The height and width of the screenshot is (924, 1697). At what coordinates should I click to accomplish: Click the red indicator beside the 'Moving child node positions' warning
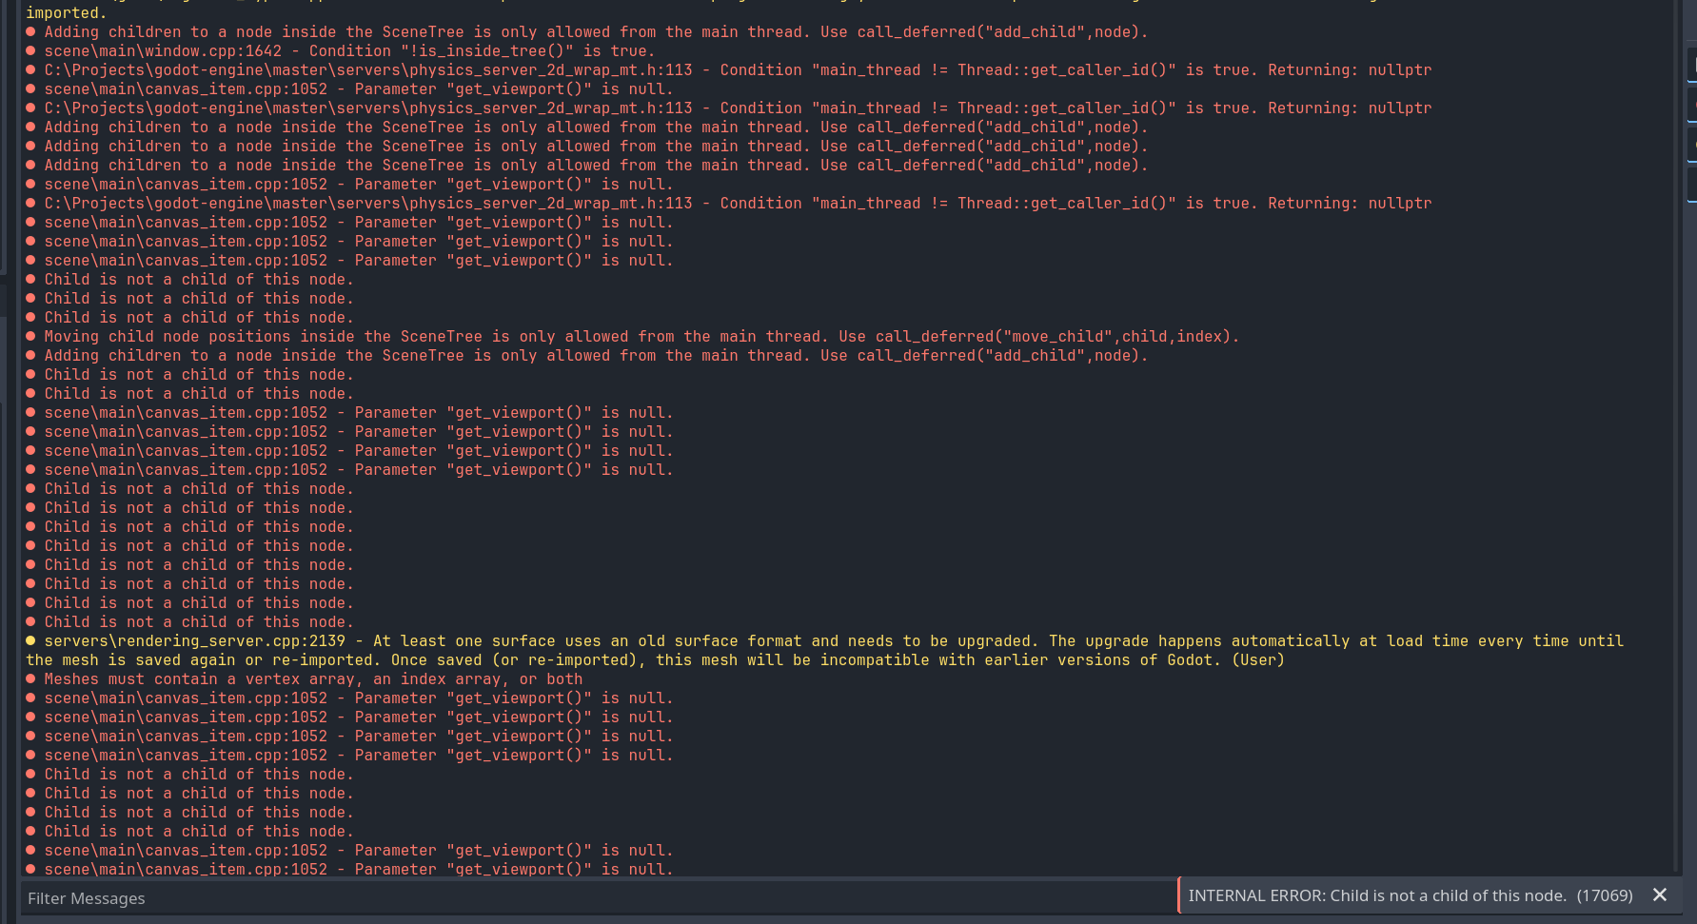tap(33, 336)
